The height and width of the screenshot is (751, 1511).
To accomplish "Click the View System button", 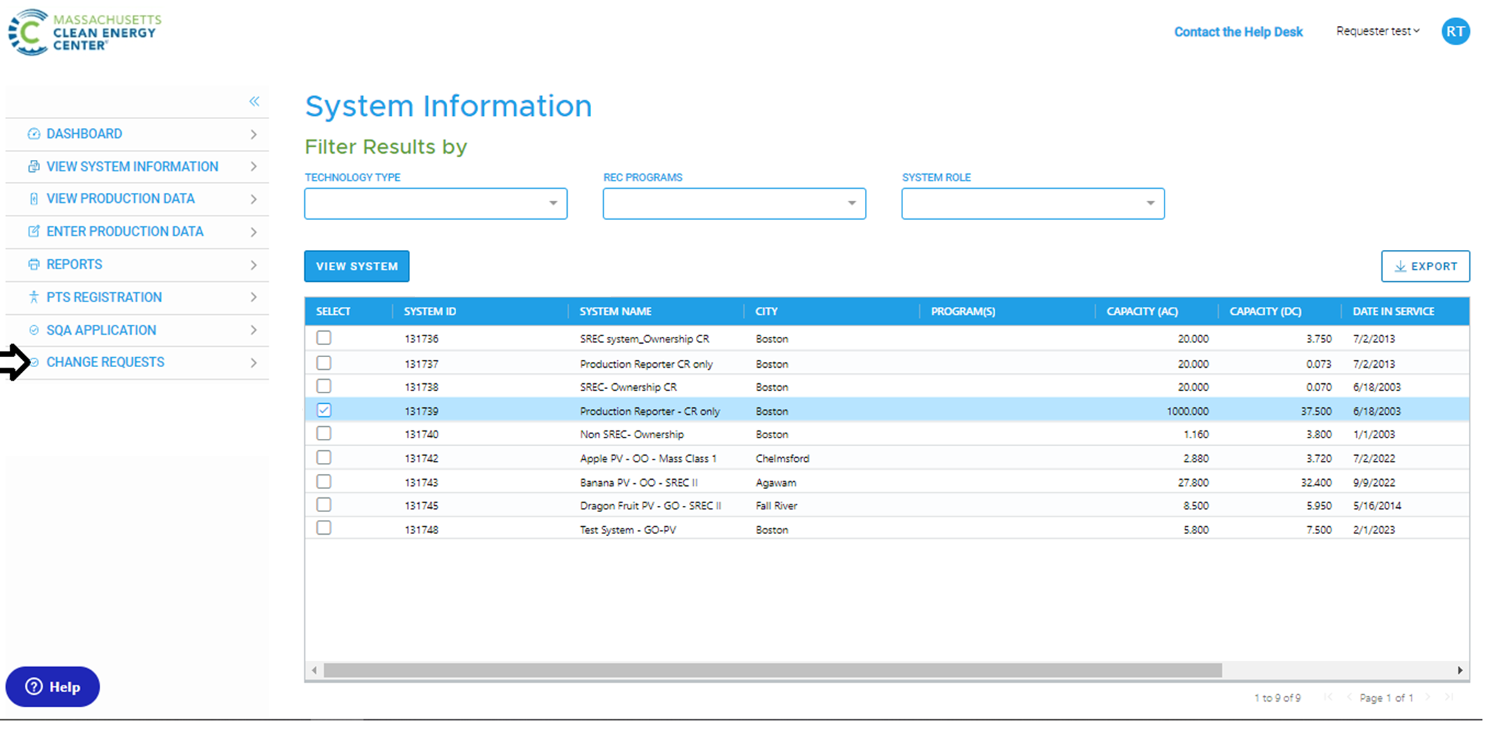I will pyautogui.click(x=356, y=266).
